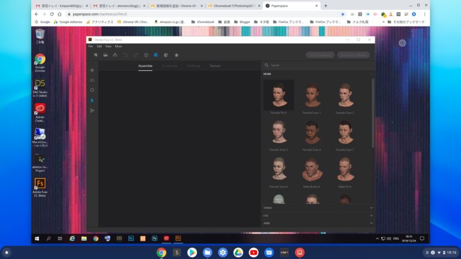The width and height of the screenshot is (461, 259).
Task: Open the Recycle Bin on the desktop
Action: (x=40, y=37)
